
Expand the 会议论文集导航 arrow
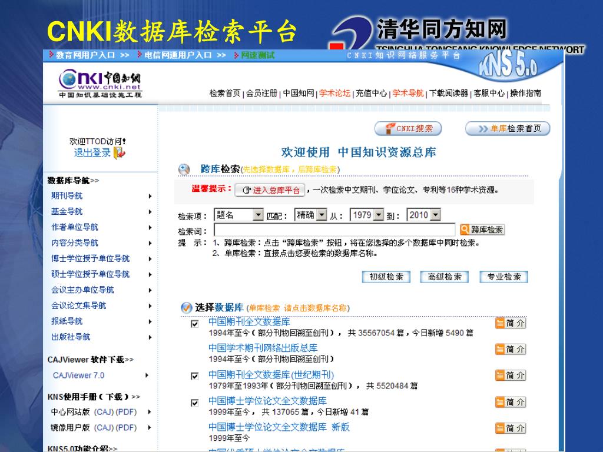150,306
